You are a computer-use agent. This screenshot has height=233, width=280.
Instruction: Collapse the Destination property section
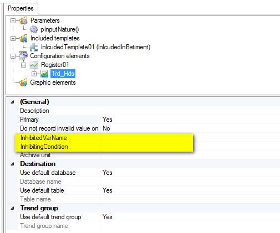click(x=12, y=164)
